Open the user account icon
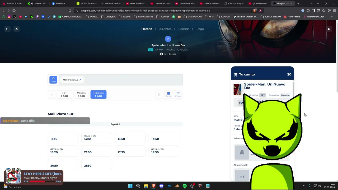The height and width of the screenshot is (190, 338). 329,29
